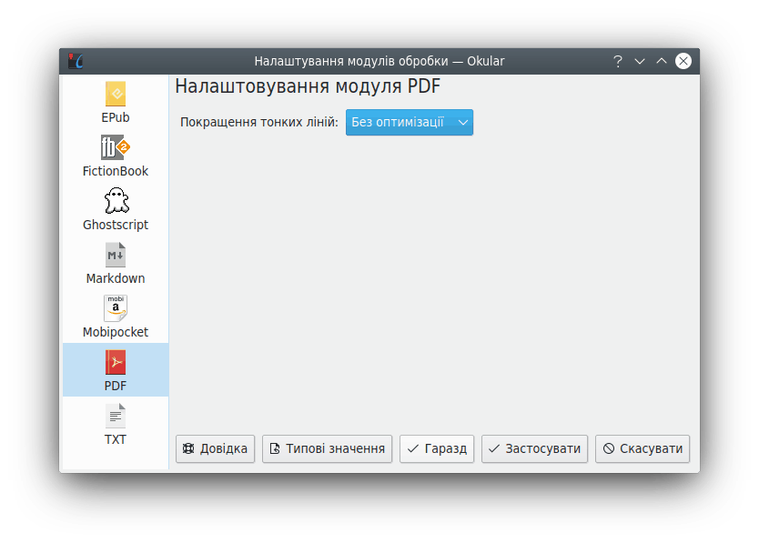Close the Okular settings dialog
Image resolution: width=759 pixels, height=543 pixels.
pos(683,61)
